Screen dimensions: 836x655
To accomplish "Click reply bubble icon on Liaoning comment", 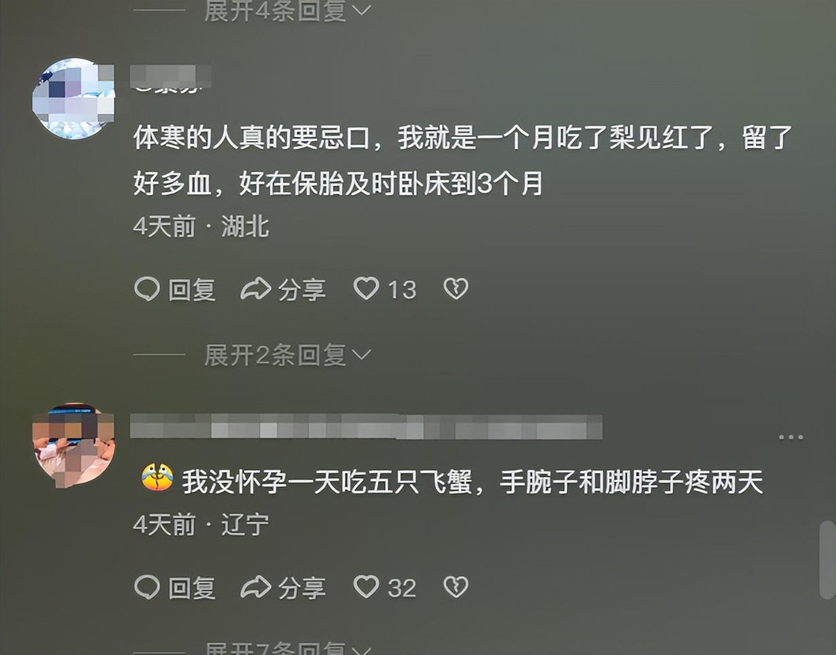I will [147, 587].
